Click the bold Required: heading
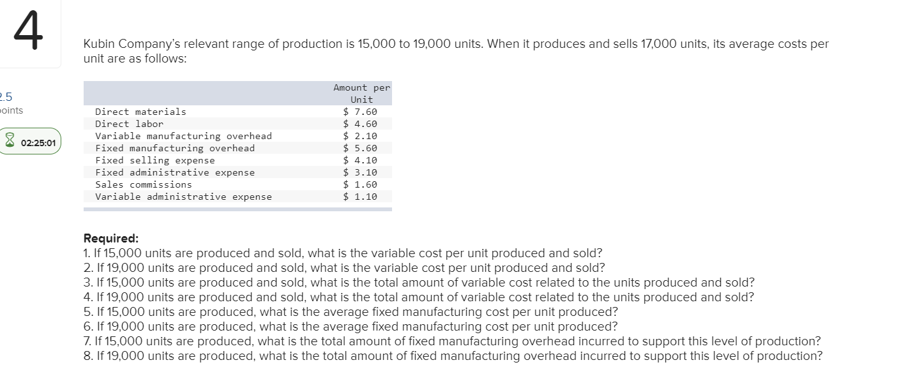This screenshot has height=374, width=899. [107, 239]
